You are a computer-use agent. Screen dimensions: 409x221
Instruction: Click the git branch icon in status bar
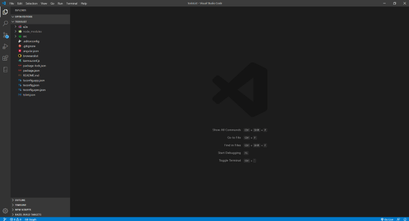click(5, 219)
